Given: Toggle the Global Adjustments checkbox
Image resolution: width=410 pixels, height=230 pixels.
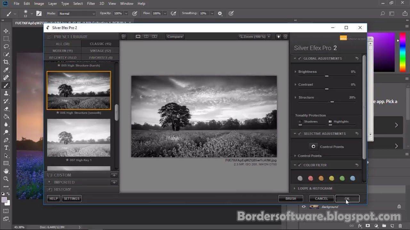Looking at the screenshot, I should tap(299, 58).
